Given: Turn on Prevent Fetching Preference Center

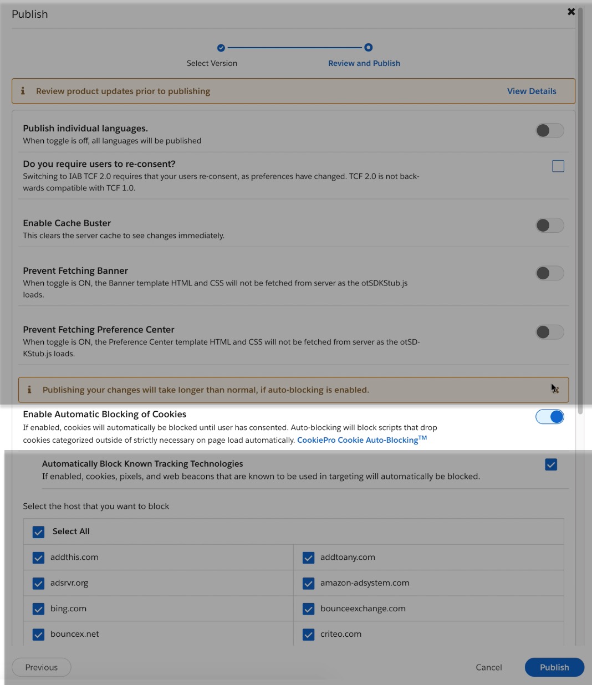Looking at the screenshot, I should point(549,331).
